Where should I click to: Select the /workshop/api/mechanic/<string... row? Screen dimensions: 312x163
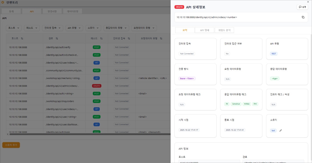(x=88, y=78)
